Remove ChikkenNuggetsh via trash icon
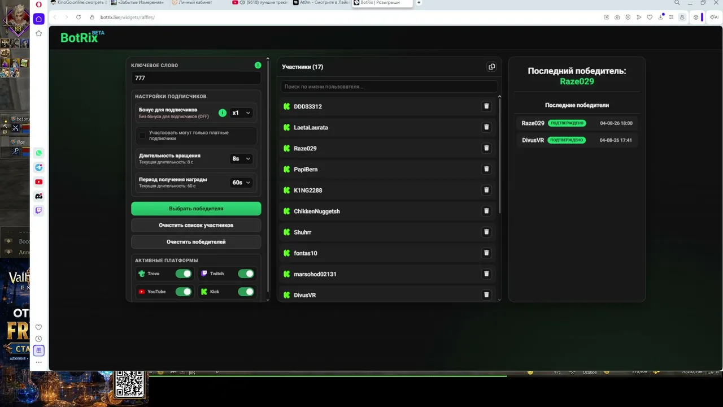 486,211
